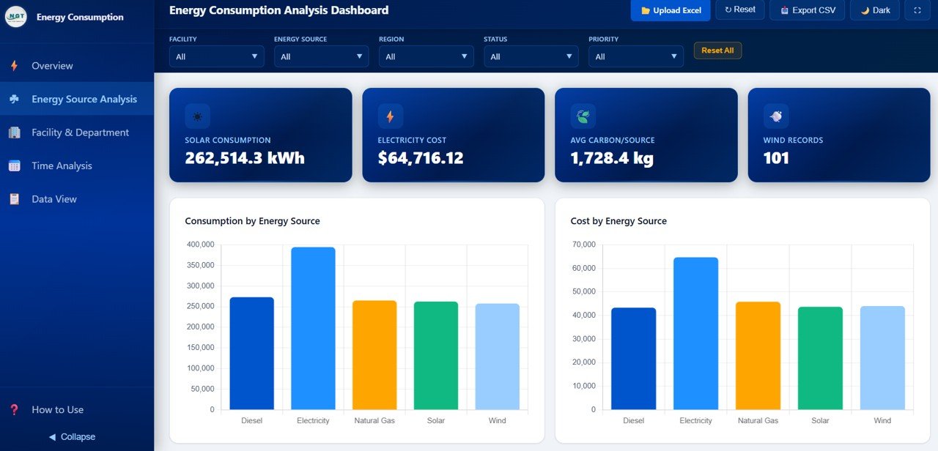
Task: Click the Time Analysis calendar icon
Action: 15,166
